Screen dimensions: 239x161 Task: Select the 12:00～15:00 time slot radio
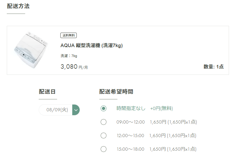(104, 136)
